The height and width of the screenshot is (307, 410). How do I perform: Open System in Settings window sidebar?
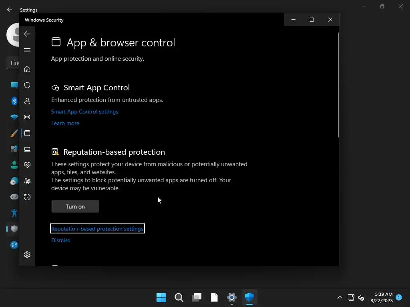[14, 85]
